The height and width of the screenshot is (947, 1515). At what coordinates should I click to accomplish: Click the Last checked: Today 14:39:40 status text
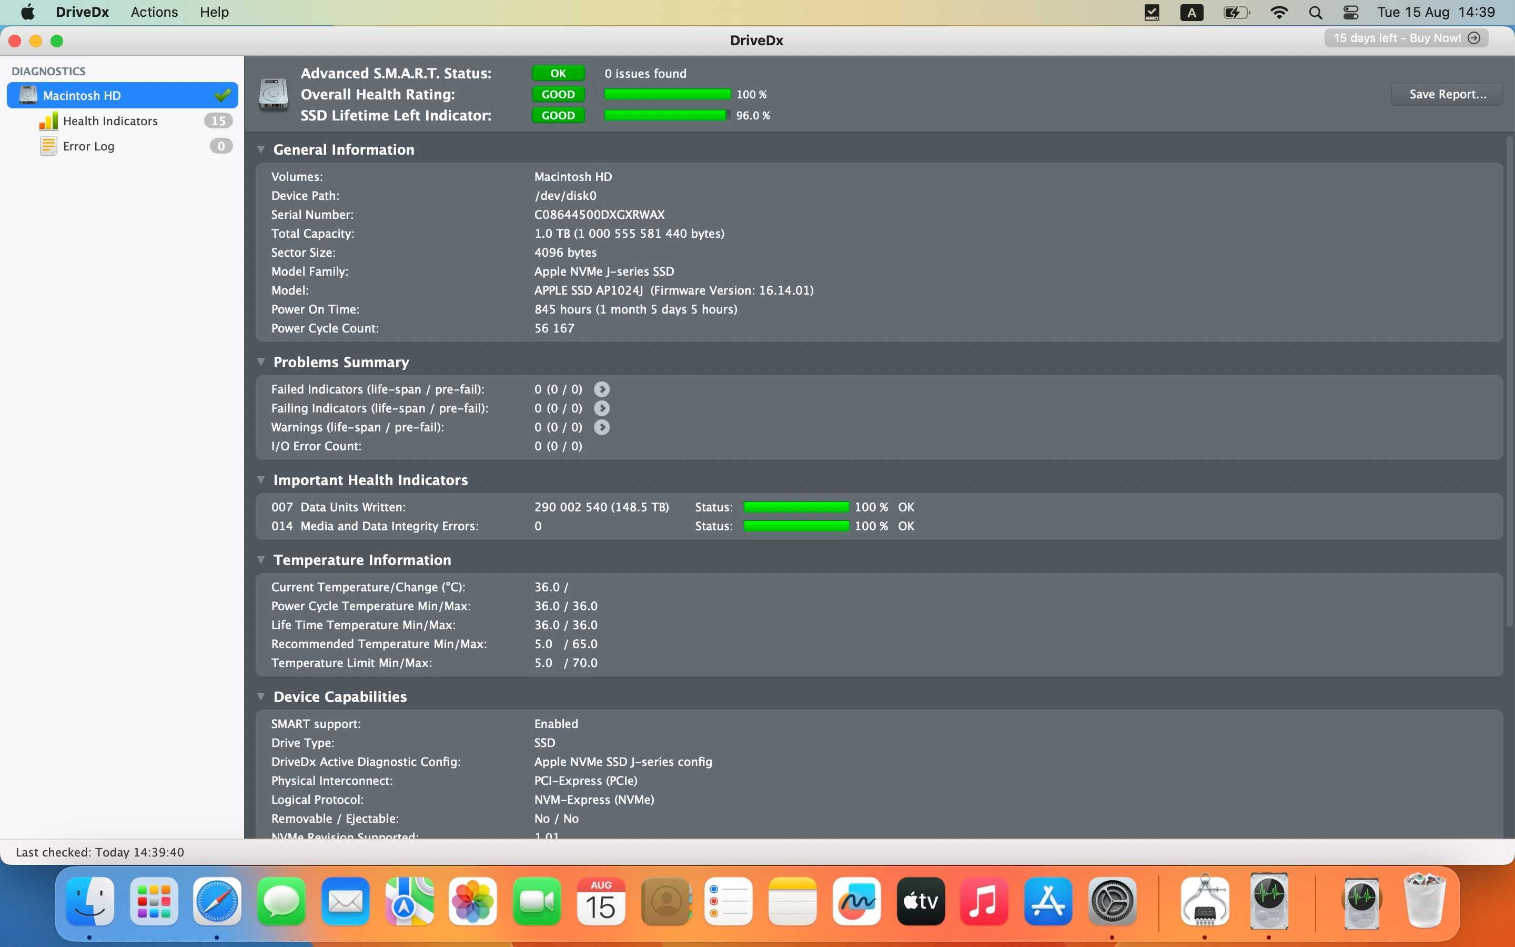(99, 852)
